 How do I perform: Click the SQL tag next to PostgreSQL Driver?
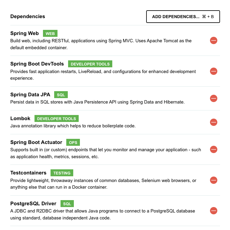(x=67, y=204)
